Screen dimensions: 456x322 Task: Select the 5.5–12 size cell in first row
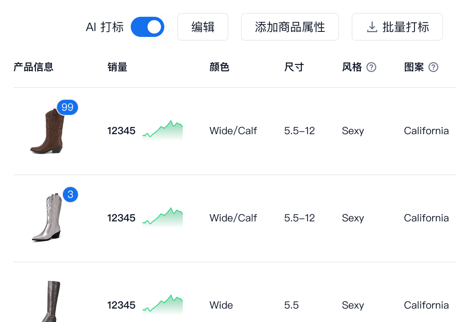(299, 131)
